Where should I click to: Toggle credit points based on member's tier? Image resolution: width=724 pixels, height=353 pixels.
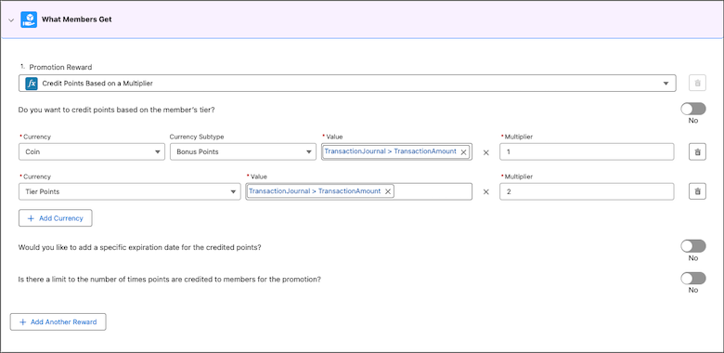click(x=693, y=109)
